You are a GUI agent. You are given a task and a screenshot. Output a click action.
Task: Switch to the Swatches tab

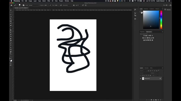click(x=146, y=9)
